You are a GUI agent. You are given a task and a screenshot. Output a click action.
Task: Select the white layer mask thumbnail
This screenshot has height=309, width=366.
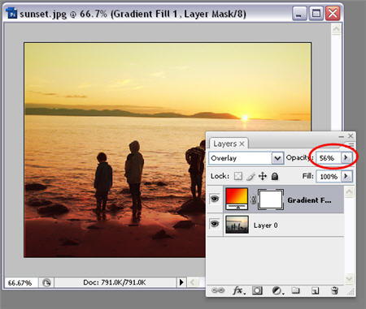coord(271,200)
